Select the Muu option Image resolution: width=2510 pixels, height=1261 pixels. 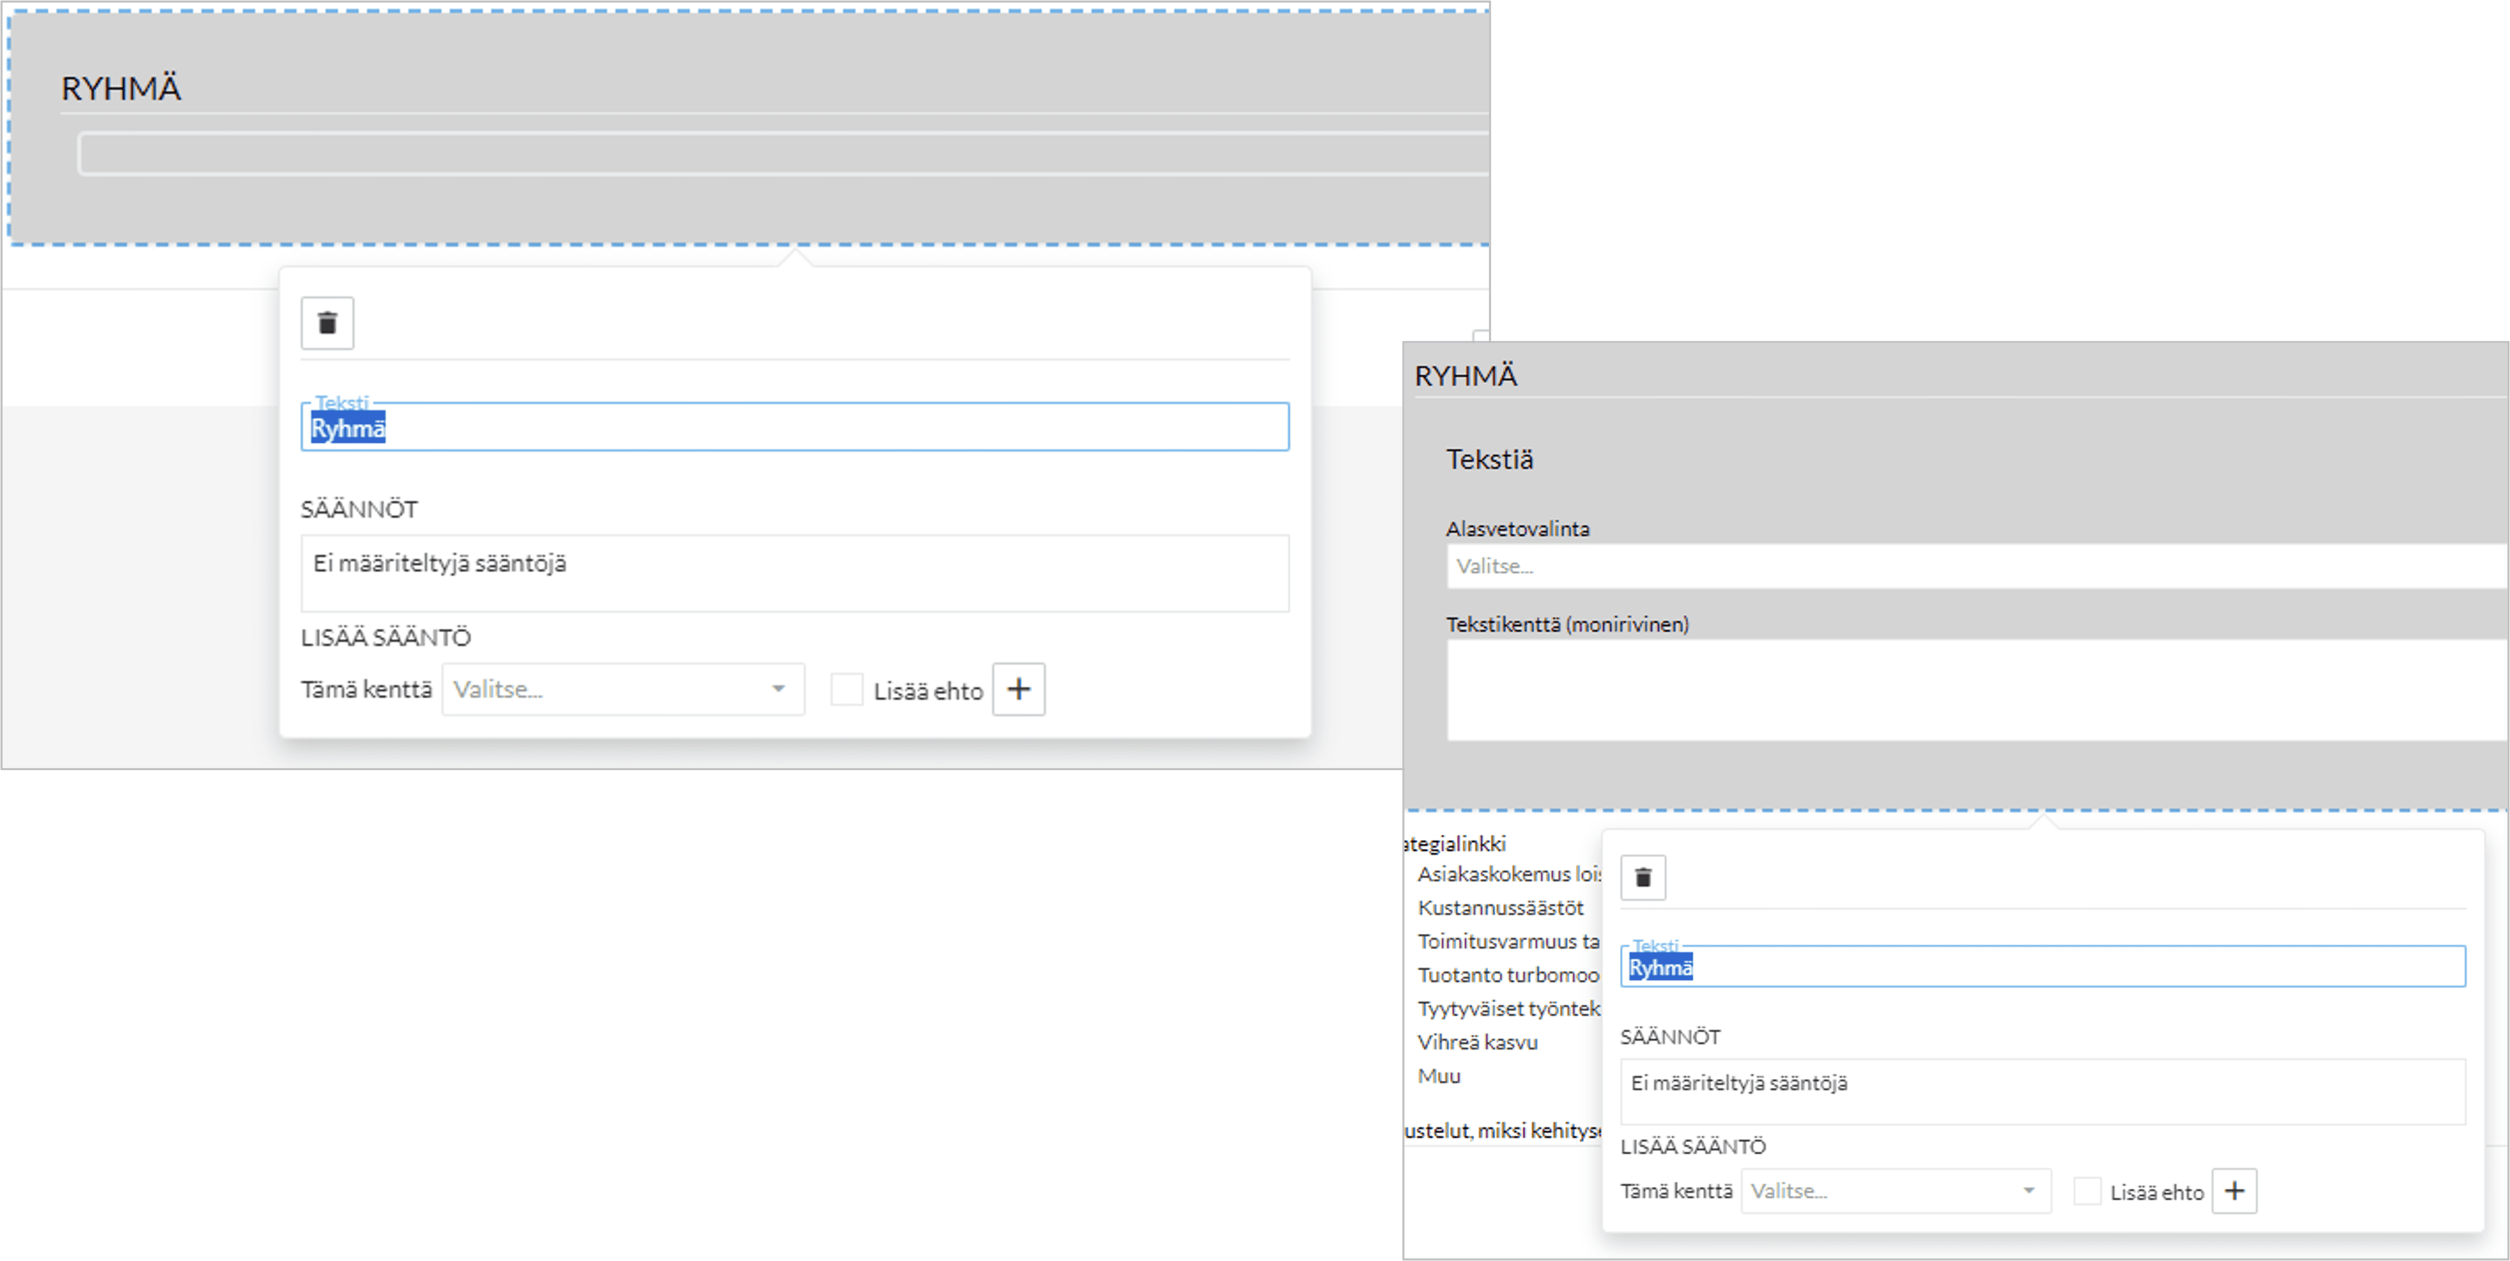(x=1438, y=1076)
